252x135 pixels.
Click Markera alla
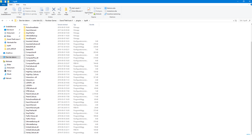[110, 8]
